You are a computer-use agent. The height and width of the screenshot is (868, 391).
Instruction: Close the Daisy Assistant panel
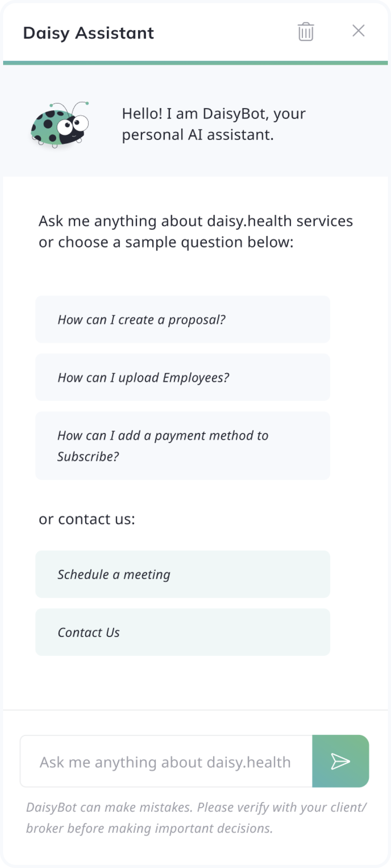(x=358, y=31)
